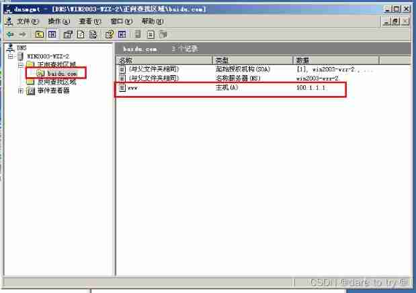Viewport: 416px width, 293px height.
Task: Click the folder icon of 正向查找区域
Action: [30, 64]
